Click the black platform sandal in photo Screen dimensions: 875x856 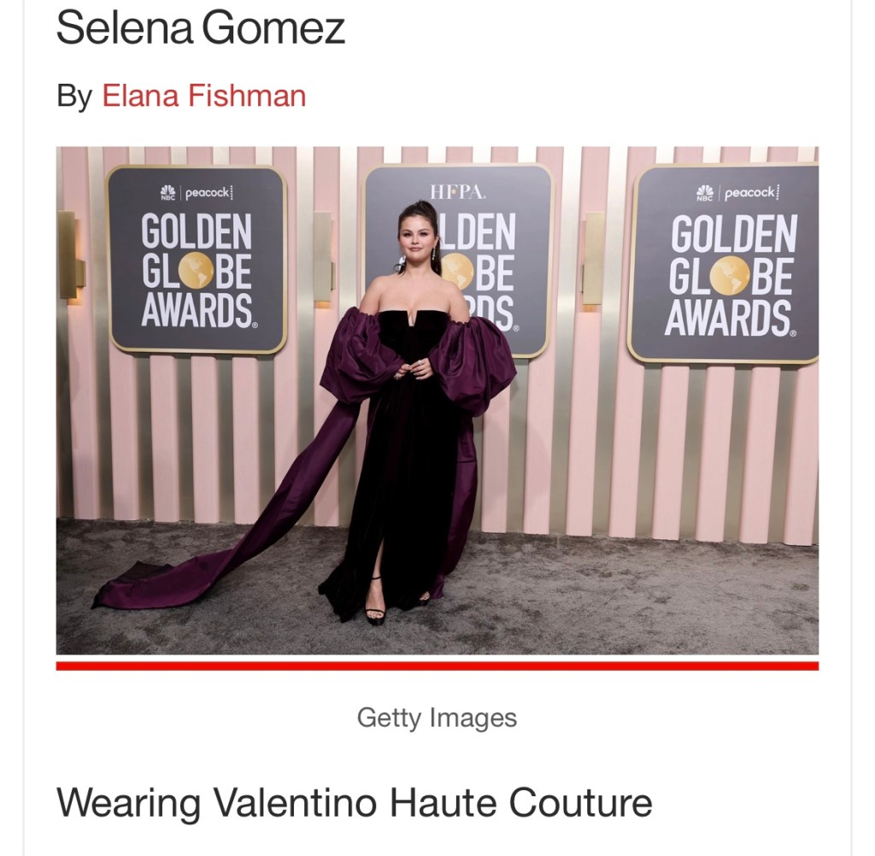pos(374,602)
